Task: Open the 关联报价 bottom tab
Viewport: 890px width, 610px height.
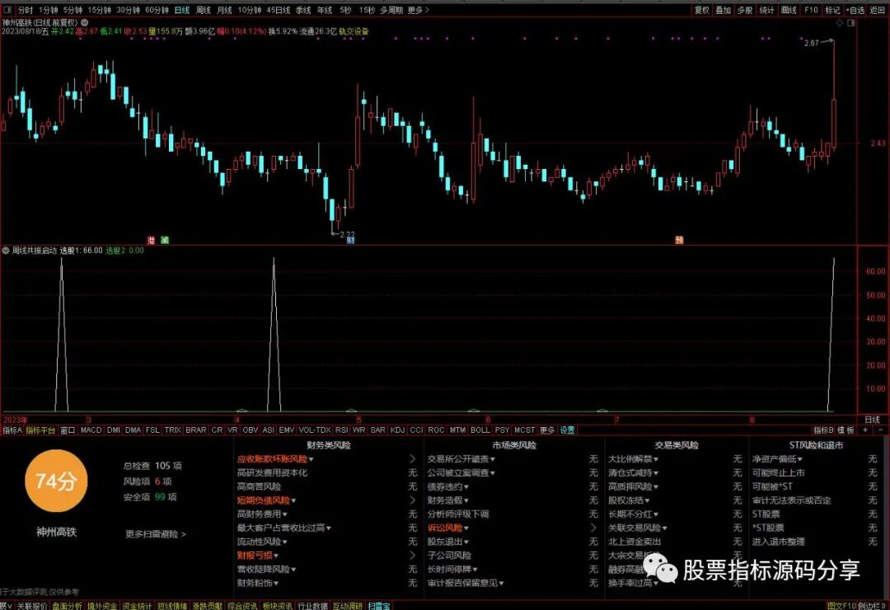Action: pyautogui.click(x=32, y=606)
